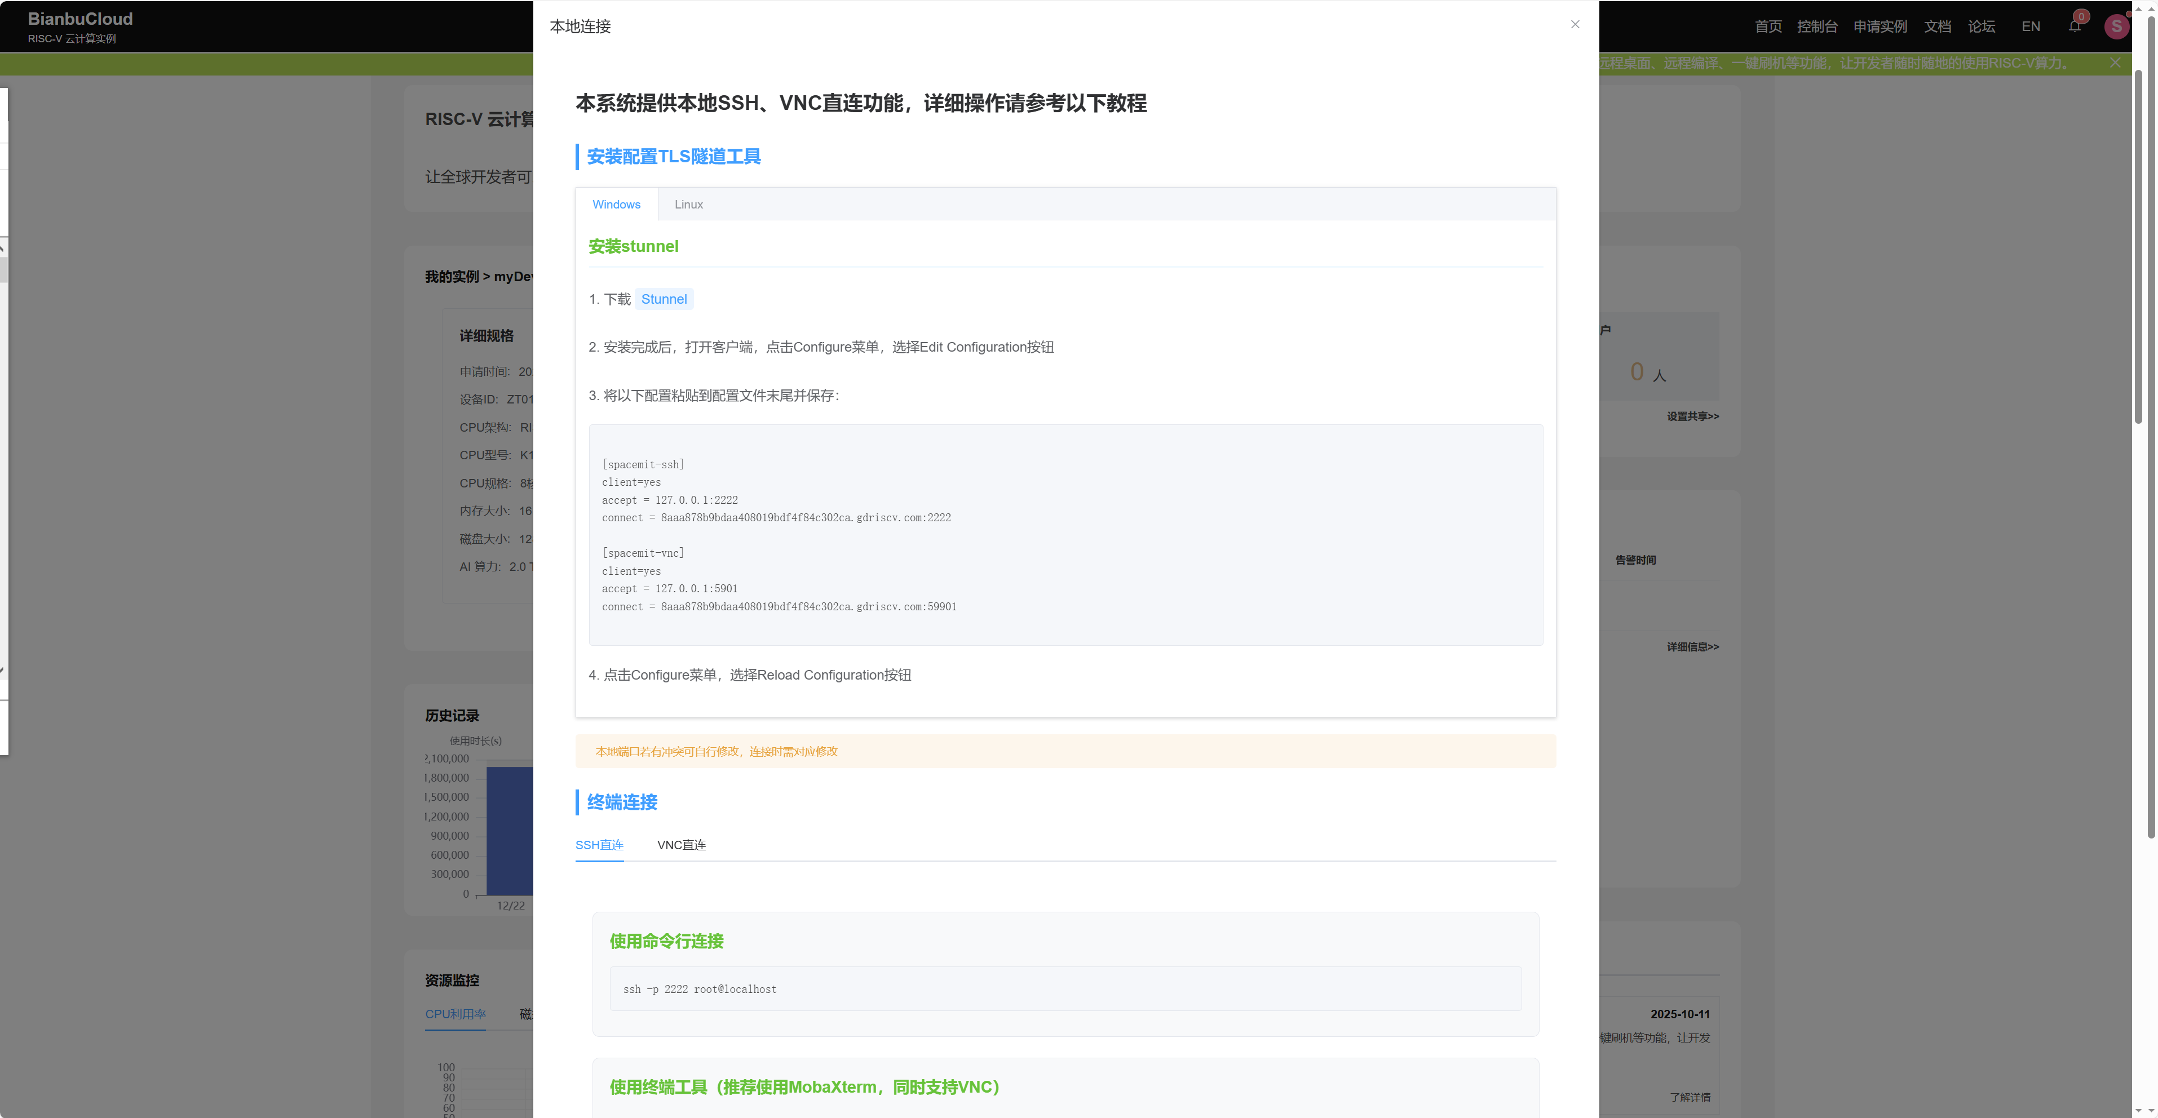Open 首页 in top navigation
The width and height of the screenshot is (2158, 1118).
click(x=1768, y=26)
